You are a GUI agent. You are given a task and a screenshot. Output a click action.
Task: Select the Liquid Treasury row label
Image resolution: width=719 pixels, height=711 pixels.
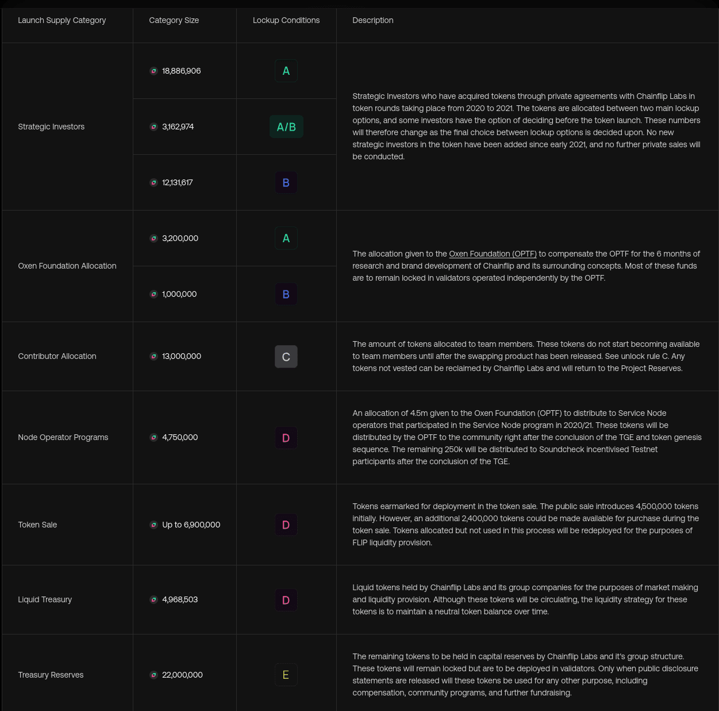coord(45,599)
